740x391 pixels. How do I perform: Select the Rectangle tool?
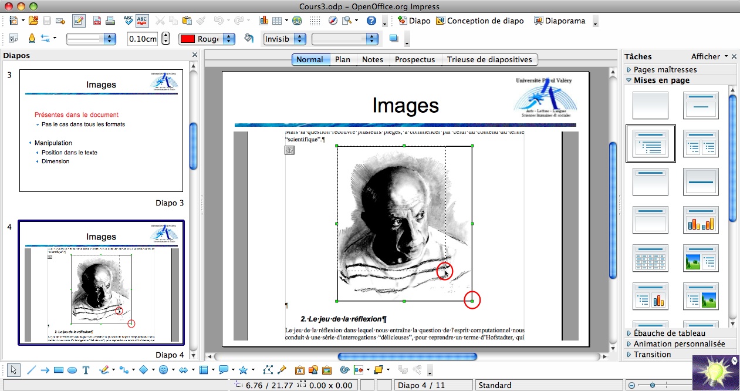59,370
